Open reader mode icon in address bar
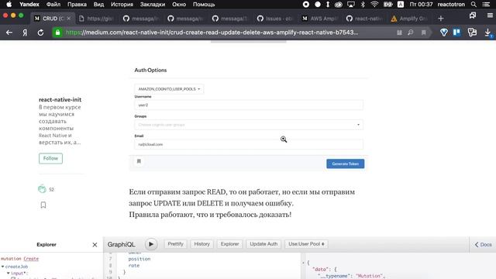Screen dimensions: 496x279 tap(399, 33)
